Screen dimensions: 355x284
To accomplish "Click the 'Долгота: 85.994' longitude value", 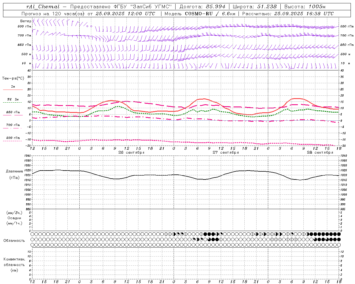I will (202, 7).
